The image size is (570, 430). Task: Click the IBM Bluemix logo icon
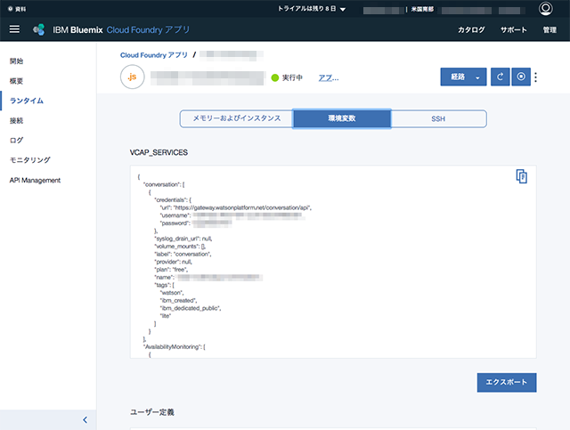click(x=39, y=29)
